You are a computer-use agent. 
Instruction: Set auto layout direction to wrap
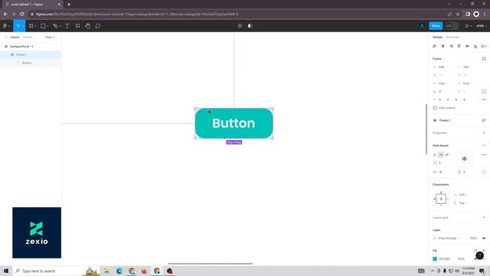pos(447,155)
